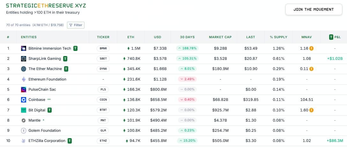347x148 pixels.
Task: Sort by the ETH column header
Action: tap(131, 37)
